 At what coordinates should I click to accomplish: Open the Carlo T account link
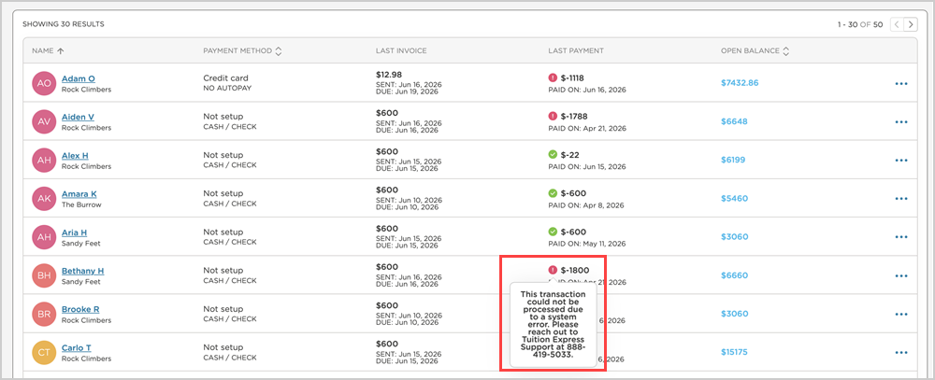77,348
